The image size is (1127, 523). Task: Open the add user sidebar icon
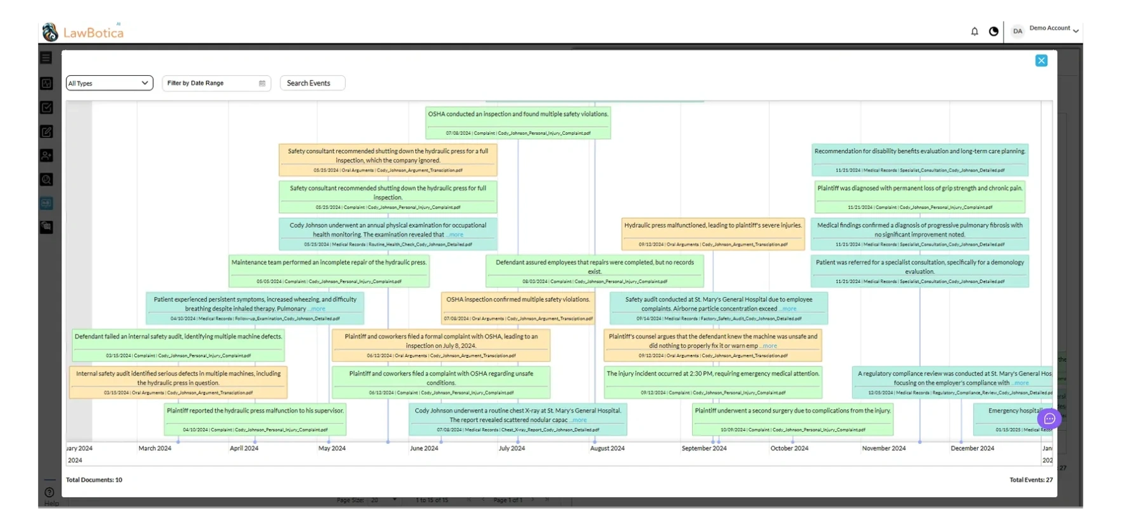pyautogui.click(x=46, y=156)
